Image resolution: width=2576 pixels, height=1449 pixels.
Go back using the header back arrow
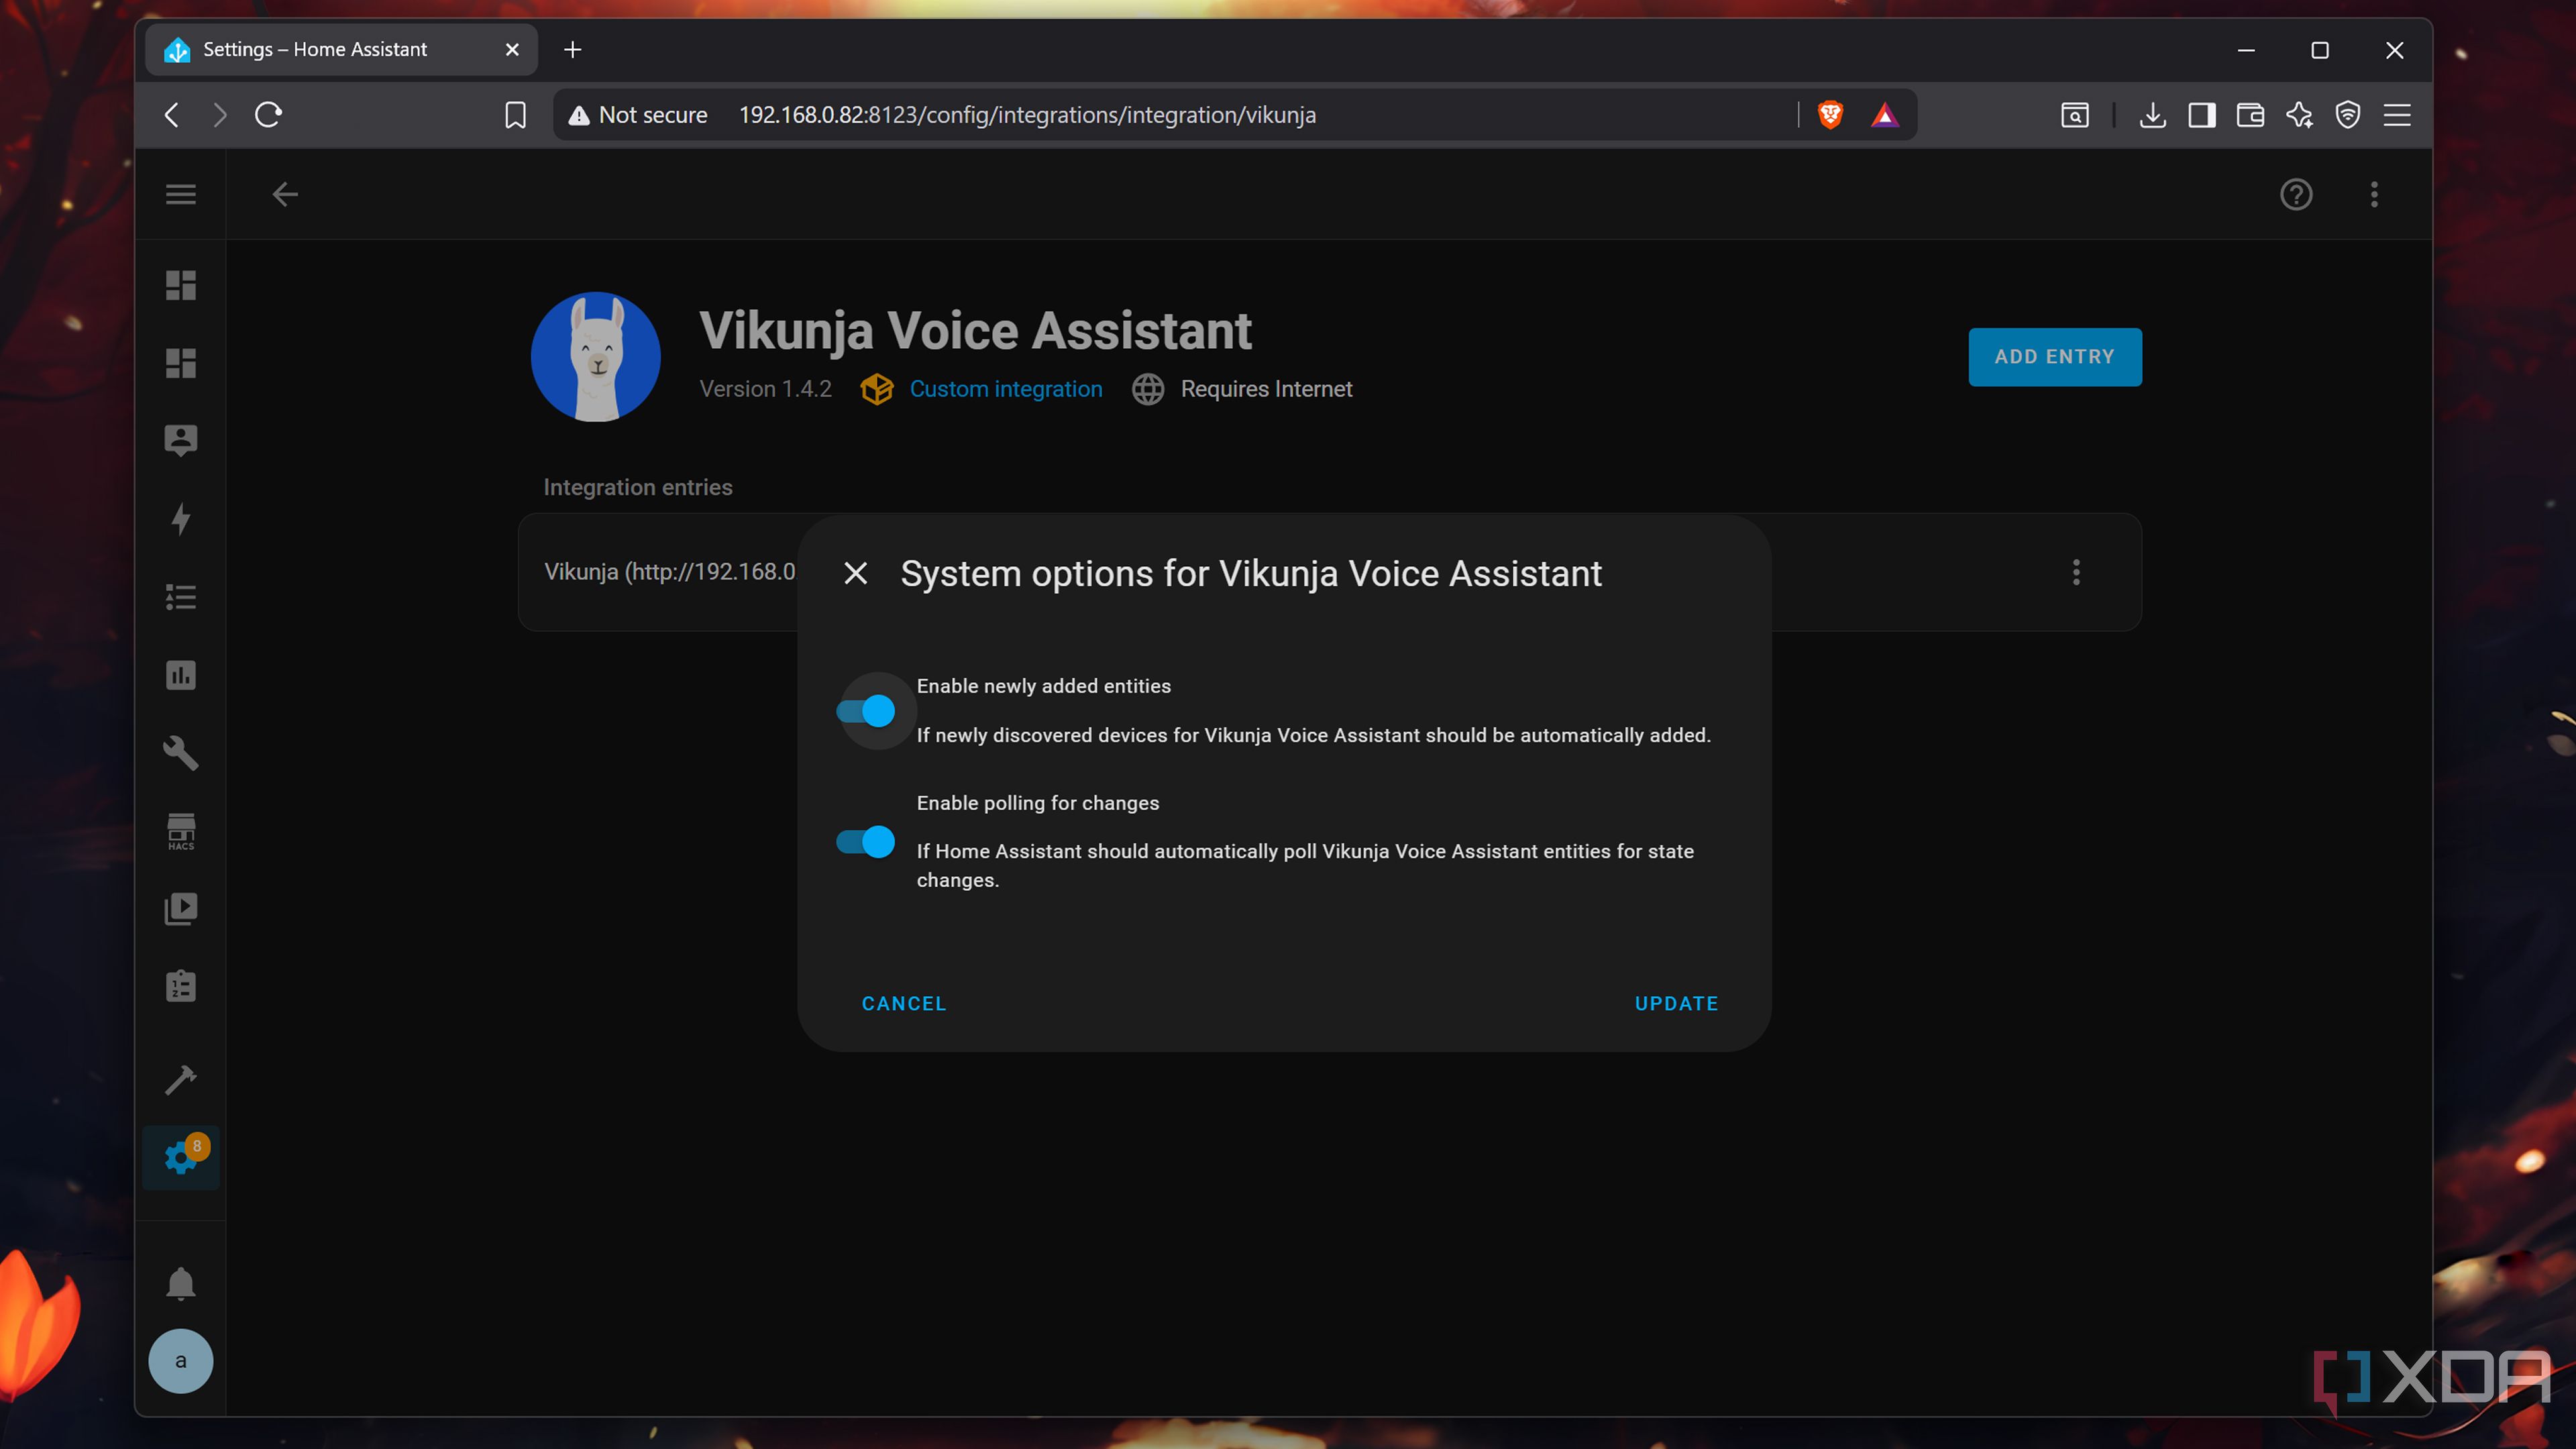285,194
